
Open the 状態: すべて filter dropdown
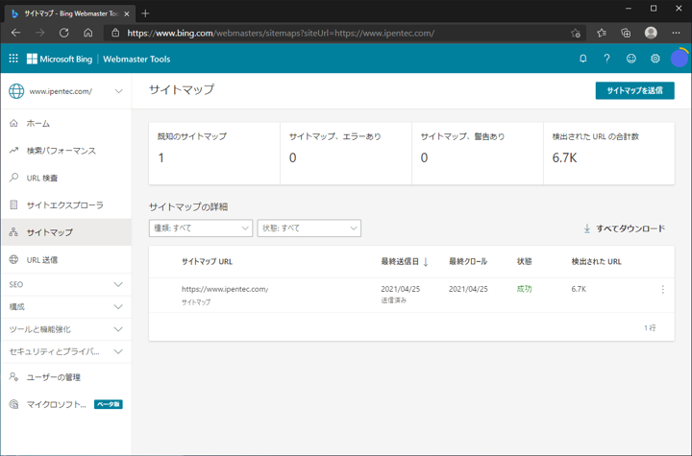(x=309, y=228)
